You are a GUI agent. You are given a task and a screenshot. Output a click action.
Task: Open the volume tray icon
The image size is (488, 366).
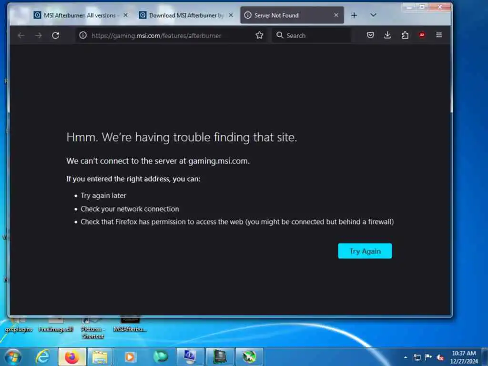tap(440, 357)
